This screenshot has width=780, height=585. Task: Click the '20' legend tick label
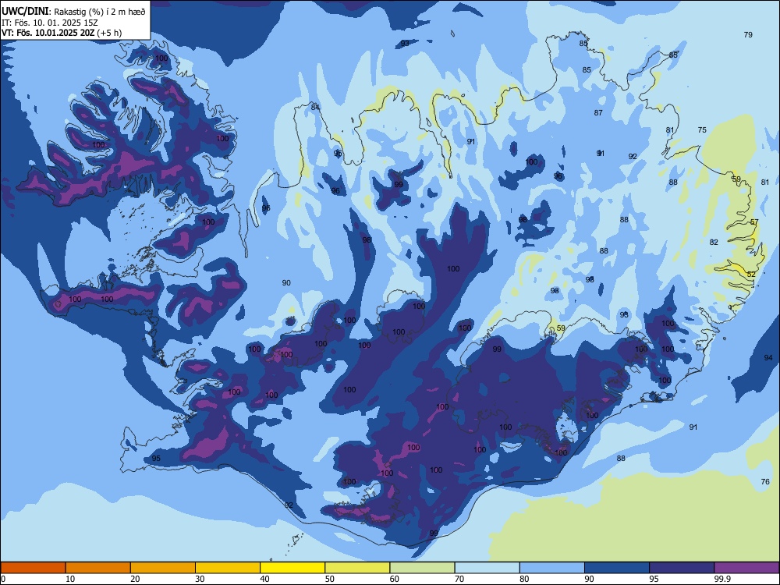(x=135, y=579)
